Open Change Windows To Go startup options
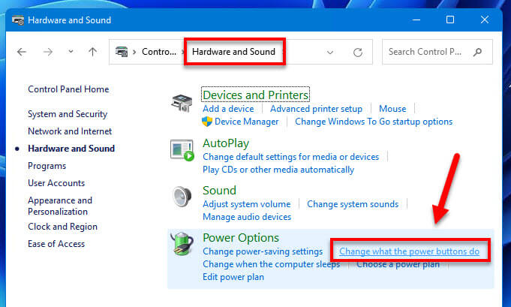 tap(374, 122)
